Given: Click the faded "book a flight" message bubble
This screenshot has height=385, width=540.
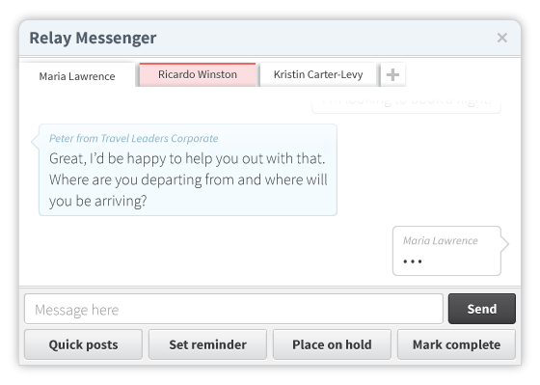Looking at the screenshot, I should point(406,105).
